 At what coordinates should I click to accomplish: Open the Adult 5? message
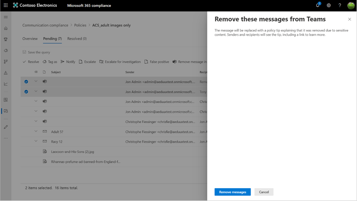[x=57, y=132]
